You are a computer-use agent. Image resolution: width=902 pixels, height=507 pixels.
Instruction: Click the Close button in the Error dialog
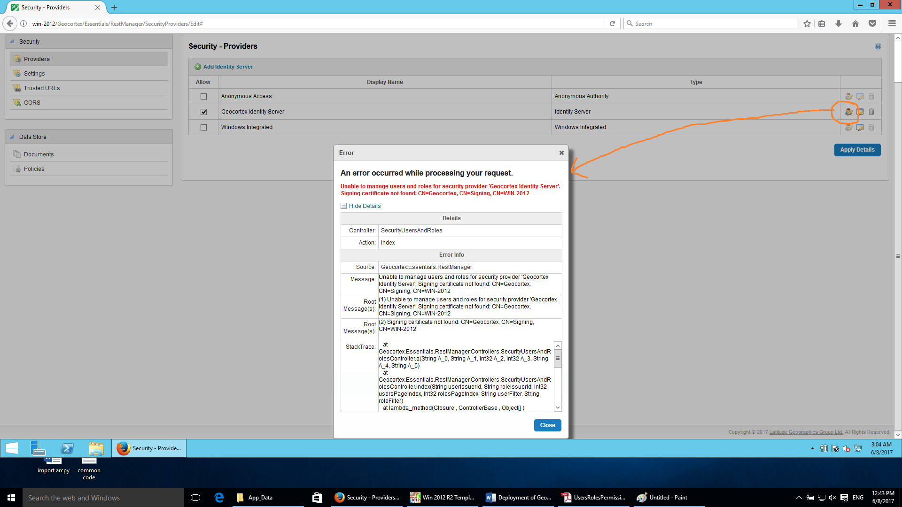[547, 425]
